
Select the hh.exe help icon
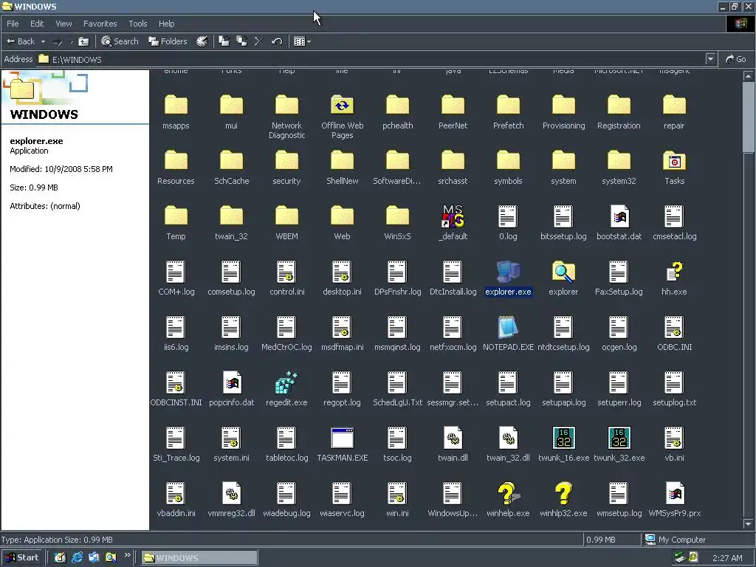pyautogui.click(x=674, y=272)
